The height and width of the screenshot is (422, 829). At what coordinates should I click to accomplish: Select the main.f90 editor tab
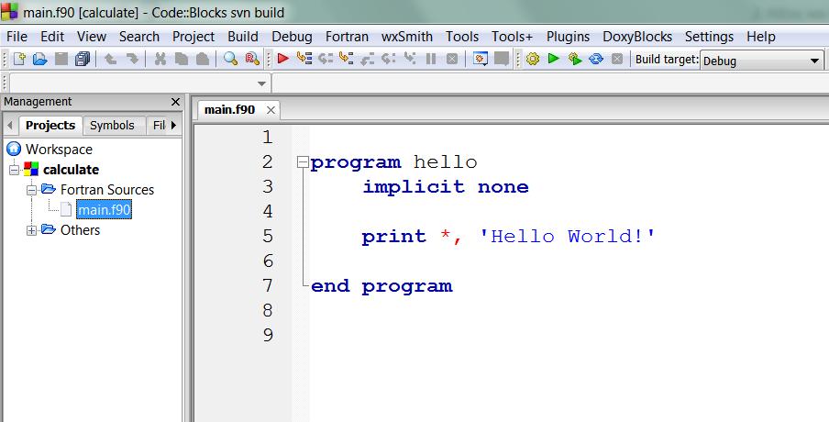point(229,110)
